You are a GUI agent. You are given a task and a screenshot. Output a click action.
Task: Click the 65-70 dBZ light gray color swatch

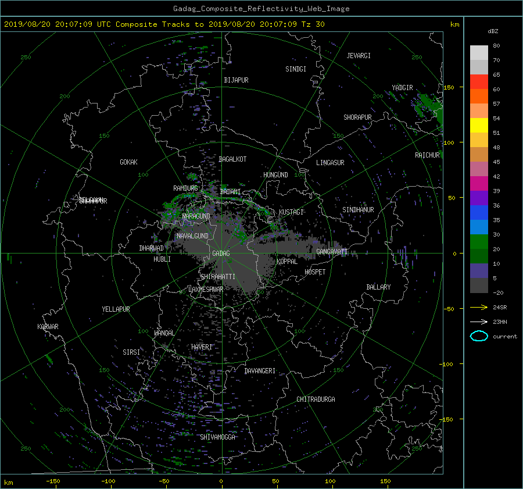[x=479, y=67]
